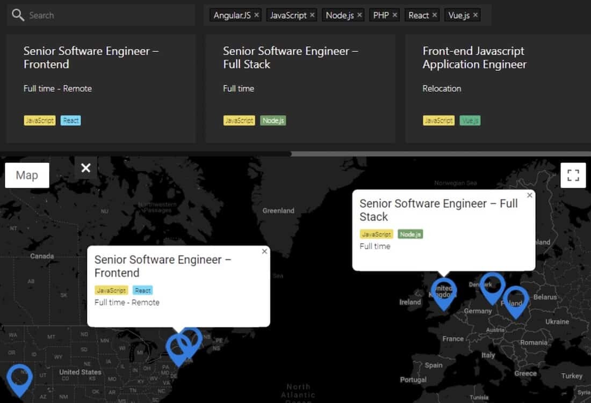Click the Greenland label on map
Viewport: 591px width, 403px height.
click(278, 211)
